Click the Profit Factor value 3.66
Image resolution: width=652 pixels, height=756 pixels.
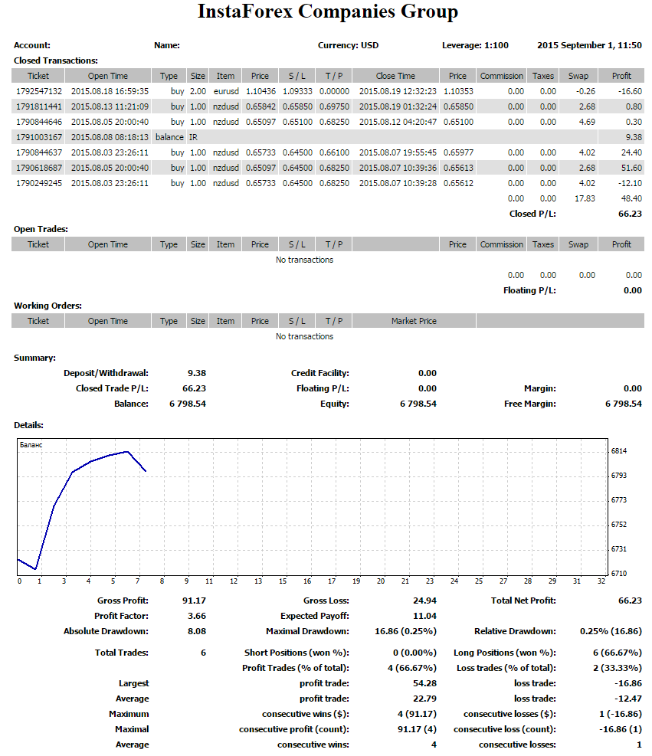[197, 616]
